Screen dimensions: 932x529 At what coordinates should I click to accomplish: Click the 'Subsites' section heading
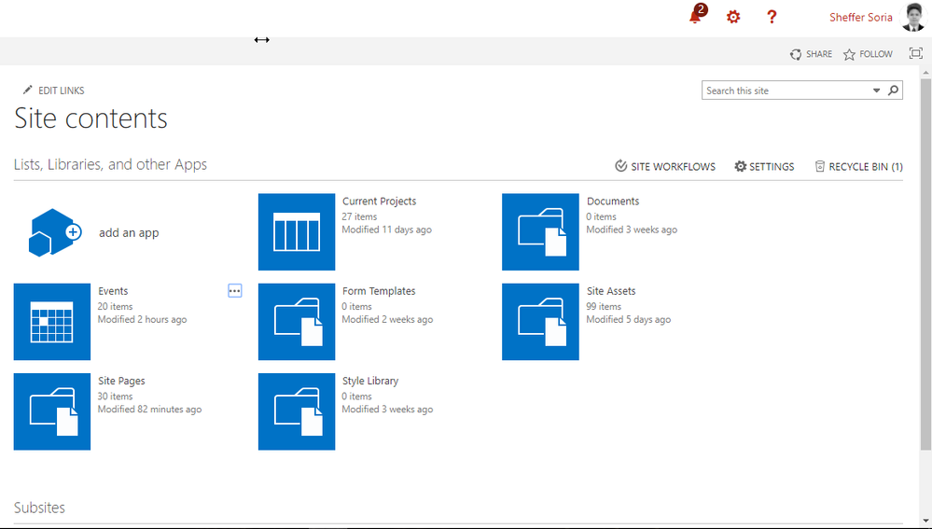pos(39,508)
